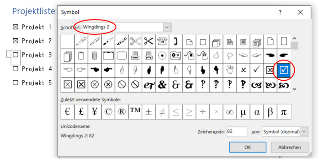Select the crayon symbol in the grid
Image resolution: width=318 pixels, height=161 pixels.
(x=122, y=41)
